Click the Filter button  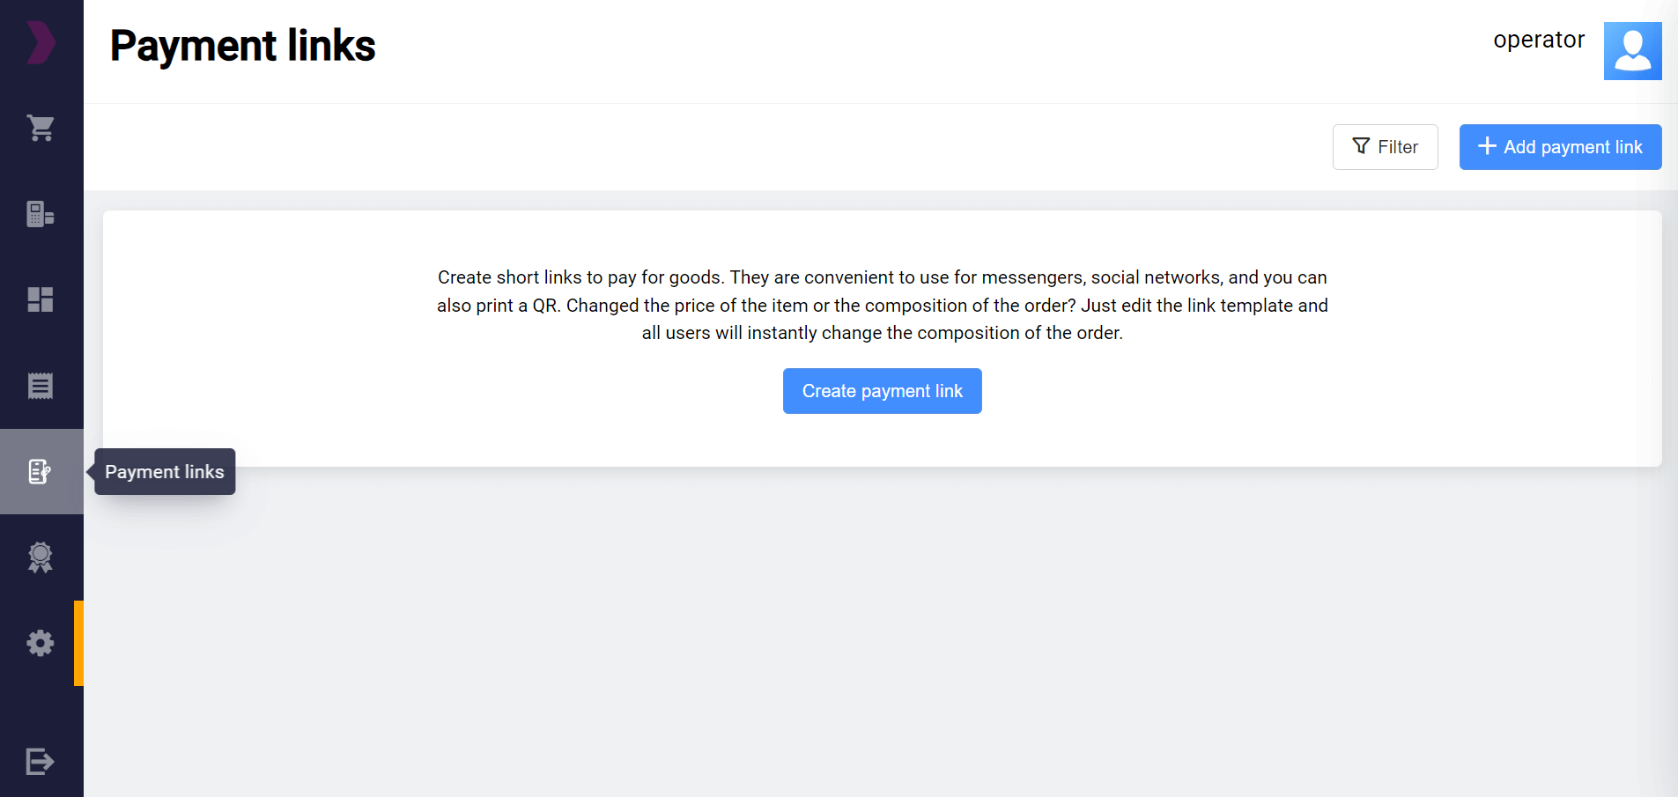1385,147
